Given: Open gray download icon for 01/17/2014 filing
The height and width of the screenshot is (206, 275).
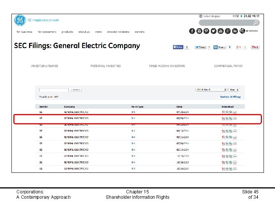Looking at the screenshot, I should point(235,150).
